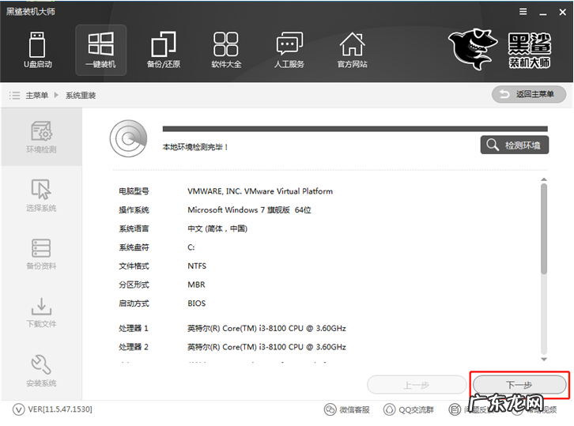Click the 系统盘符 label
574x426 pixels.
click(134, 247)
